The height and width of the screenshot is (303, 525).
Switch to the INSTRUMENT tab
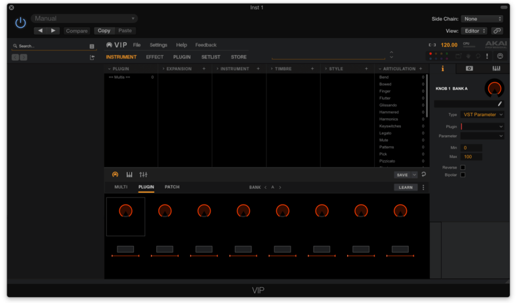tap(121, 57)
